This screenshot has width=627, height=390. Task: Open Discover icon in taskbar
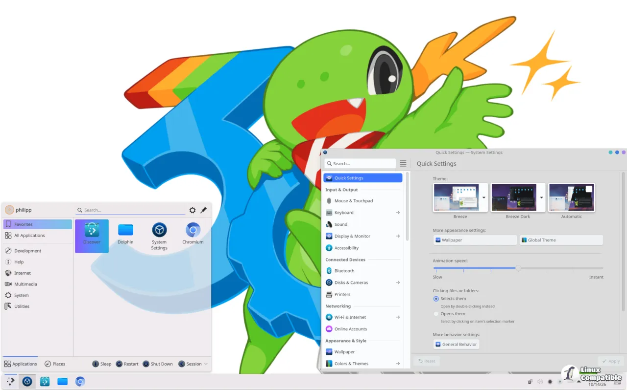click(45, 381)
